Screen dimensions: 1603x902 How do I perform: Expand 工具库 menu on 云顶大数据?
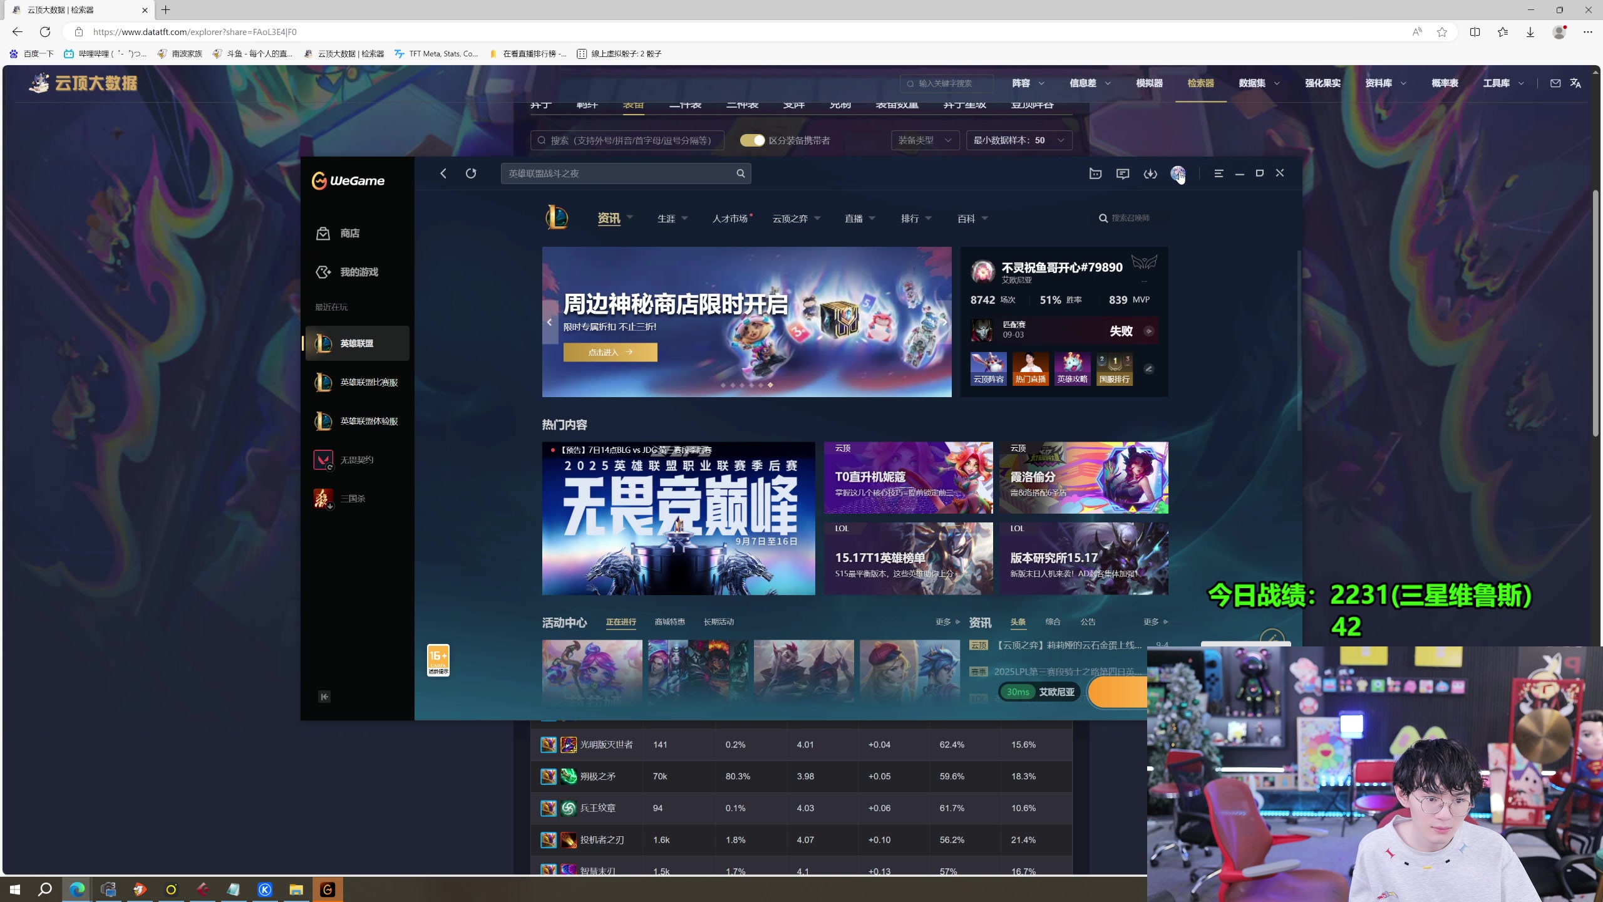tap(1503, 83)
